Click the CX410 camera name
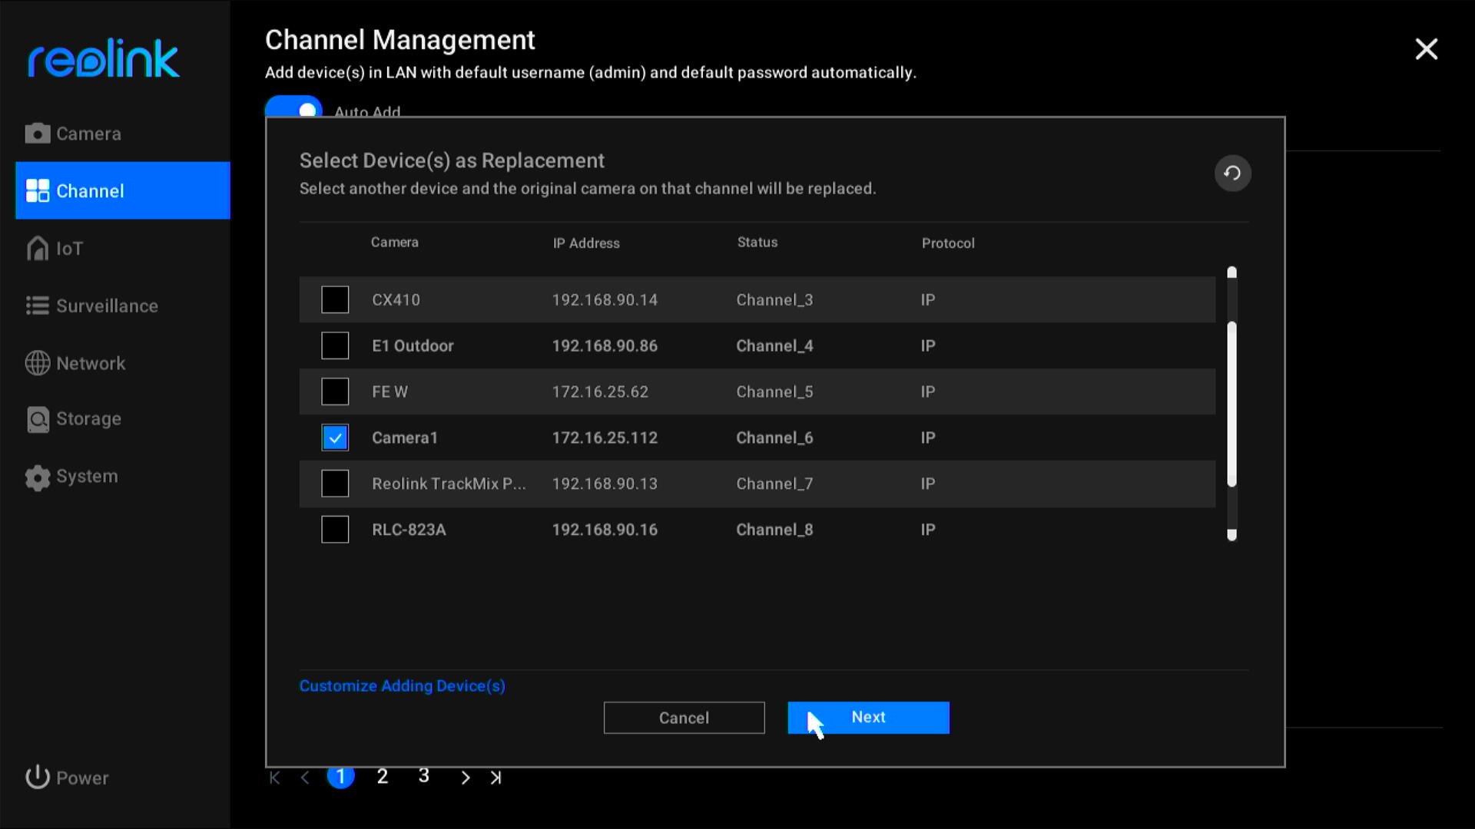The width and height of the screenshot is (1475, 829). [x=396, y=300]
